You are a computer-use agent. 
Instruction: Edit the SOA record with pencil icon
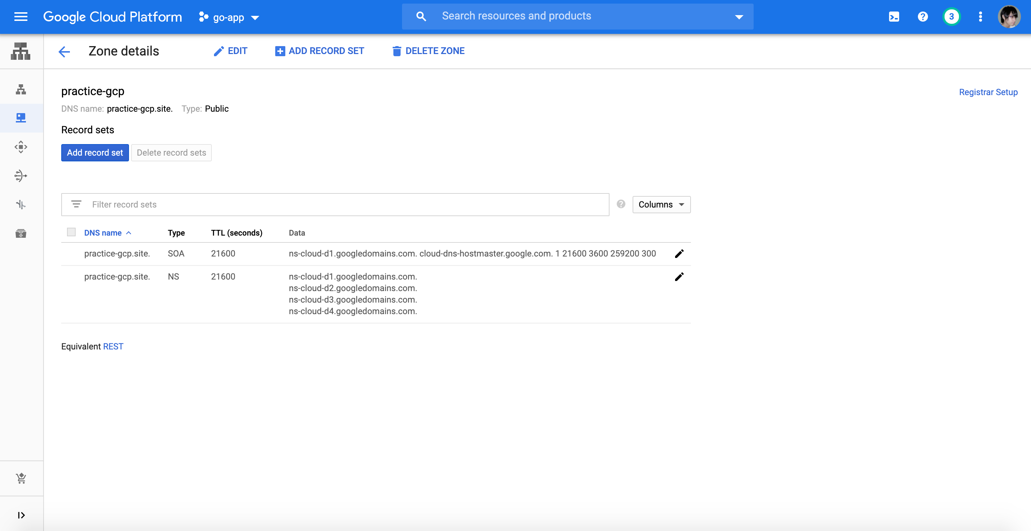tap(679, 254)
